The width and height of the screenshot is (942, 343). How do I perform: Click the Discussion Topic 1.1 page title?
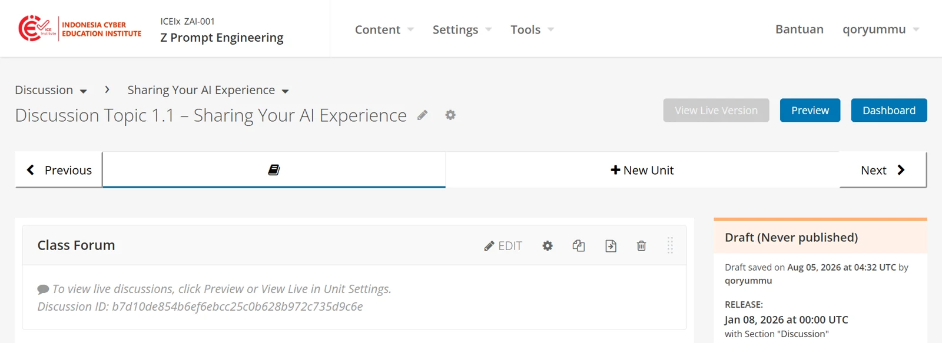211,115
